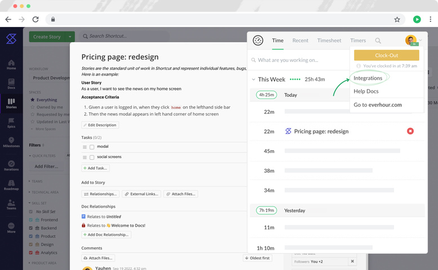Expand the Technical Area filter section

[x=43, y=192]
